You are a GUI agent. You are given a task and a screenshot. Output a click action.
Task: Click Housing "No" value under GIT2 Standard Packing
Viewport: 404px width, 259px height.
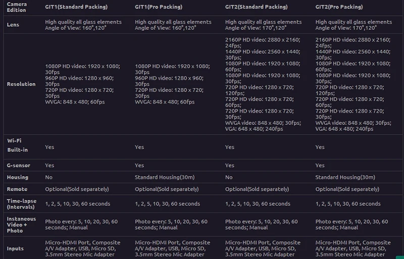[x=229, y=178]
